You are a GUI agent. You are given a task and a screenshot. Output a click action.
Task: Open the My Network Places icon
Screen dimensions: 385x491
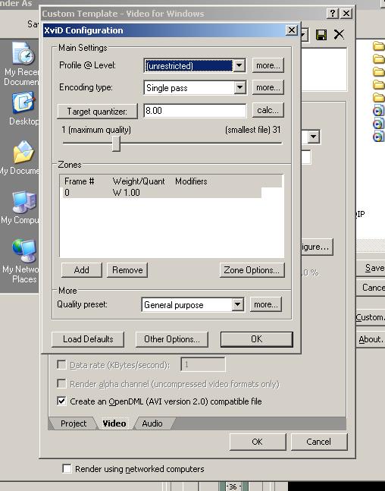(x=24, y=251)
